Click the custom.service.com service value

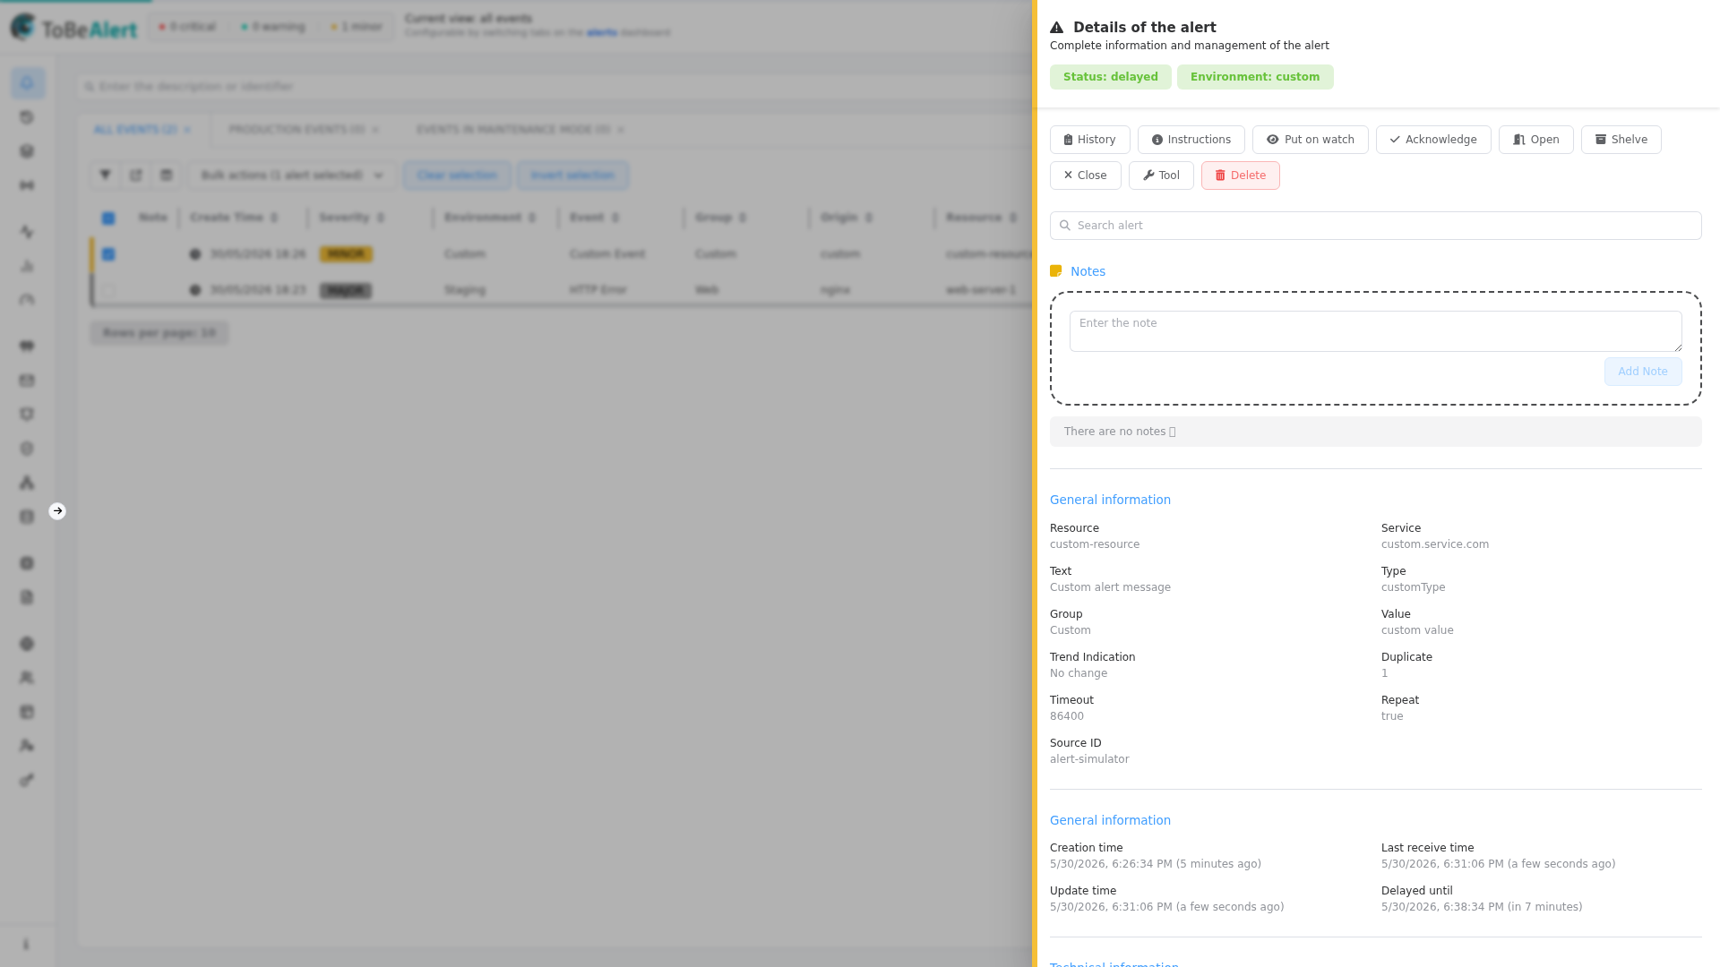click(x=1434, y=544)
